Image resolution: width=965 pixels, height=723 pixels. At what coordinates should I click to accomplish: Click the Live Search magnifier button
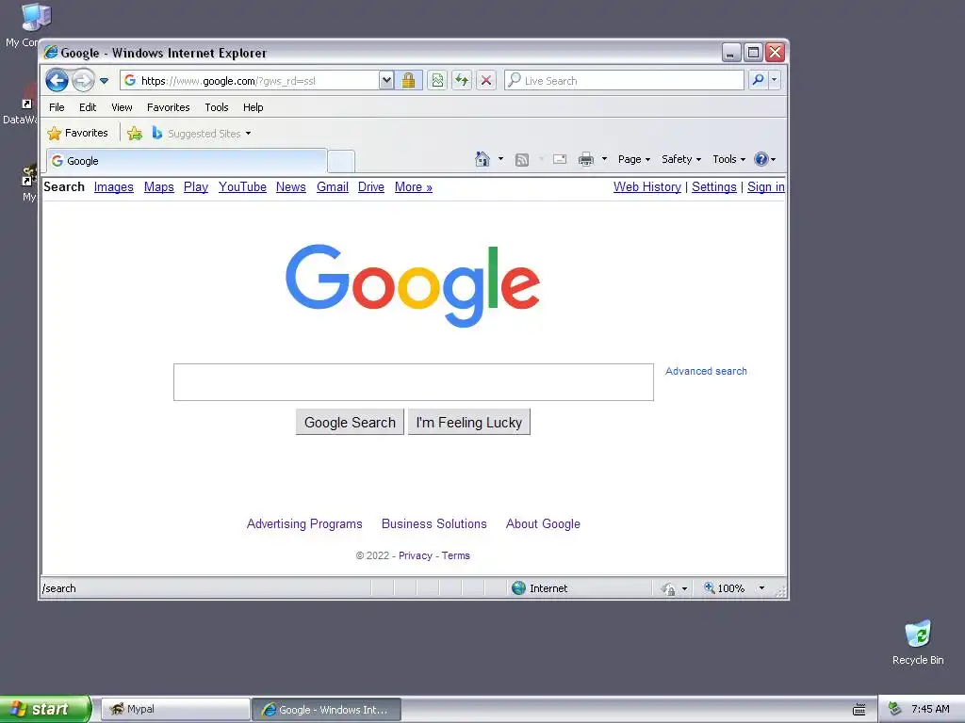(x=759, y=80)
